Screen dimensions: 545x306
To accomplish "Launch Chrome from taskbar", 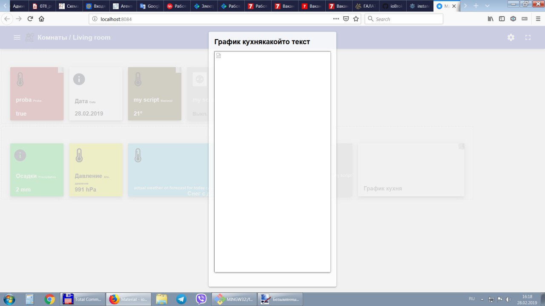I will tap(50, 299).
